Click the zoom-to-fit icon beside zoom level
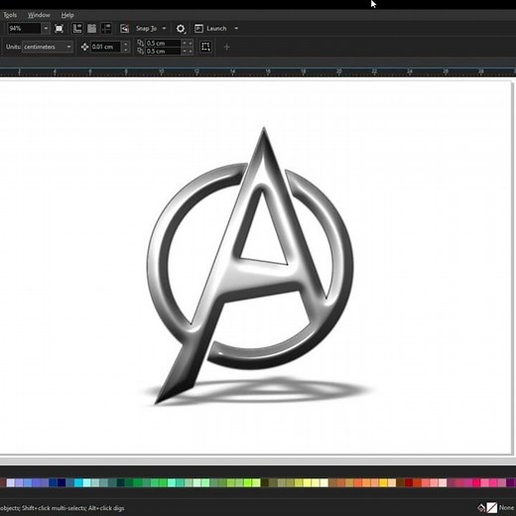Image resolution: width=516 pixels, height=516 pixels. (x=59, y=29)
